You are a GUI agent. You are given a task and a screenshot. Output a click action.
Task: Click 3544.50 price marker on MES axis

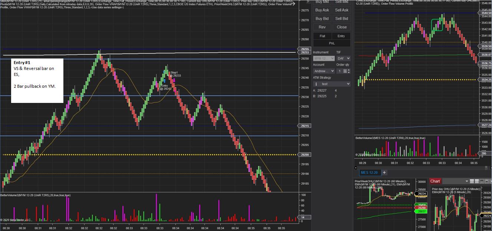pos(484,13)
